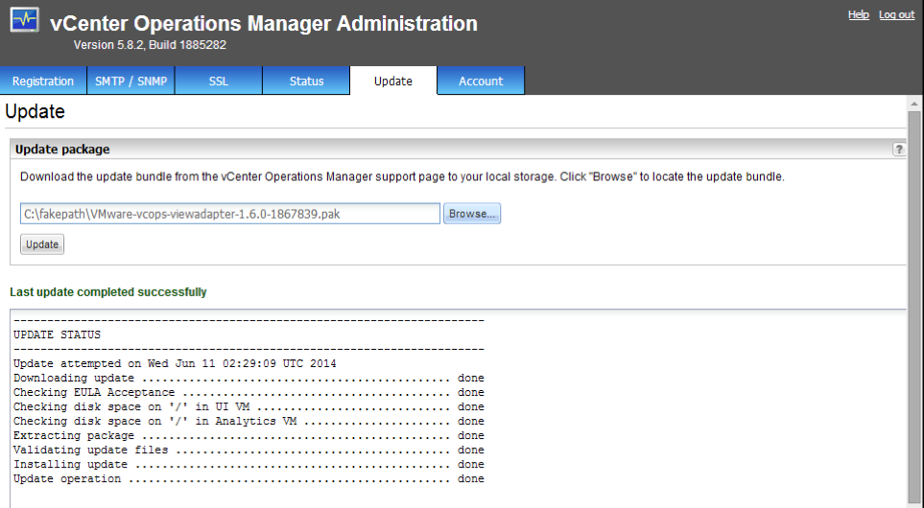Image resolution: width=924 pixels, height=508 pixels.
Task: Click the page scrollbar up arrow
Action: [914, 104]
